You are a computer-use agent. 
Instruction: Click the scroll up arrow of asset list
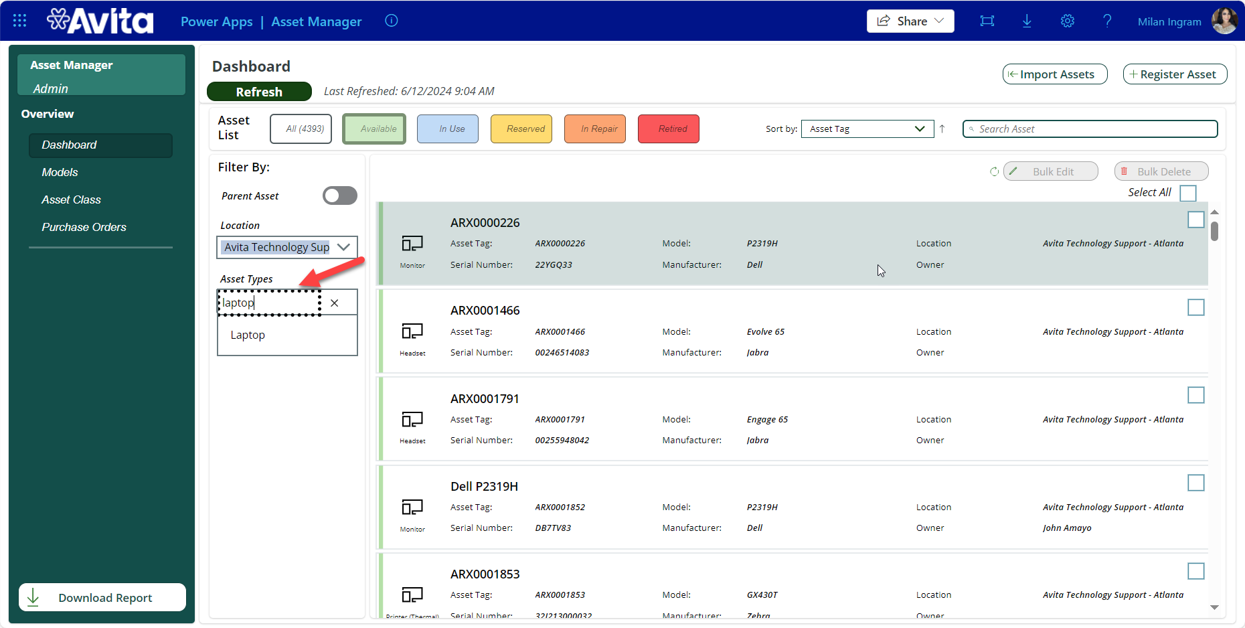coord(1214,212)
